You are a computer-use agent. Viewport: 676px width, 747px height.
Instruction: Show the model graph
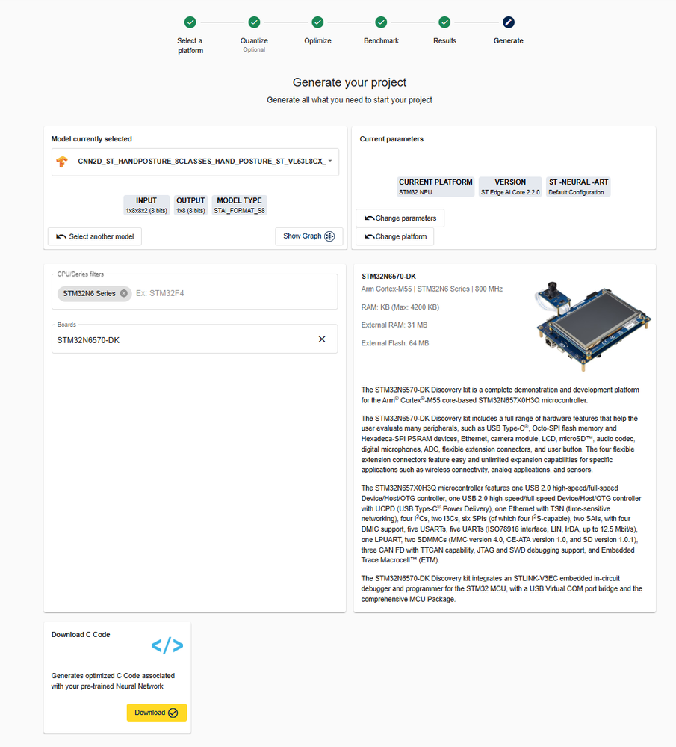pos(309,236)
